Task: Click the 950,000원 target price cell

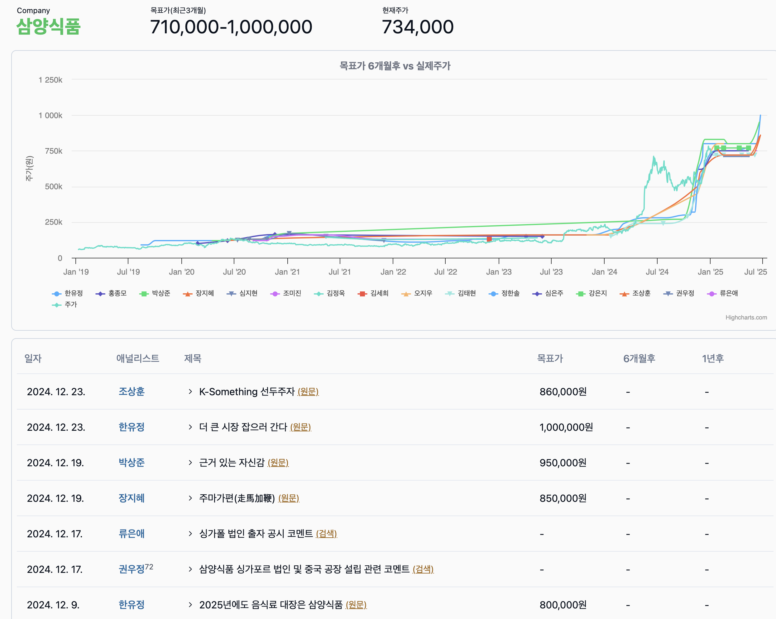Action: 563,463
